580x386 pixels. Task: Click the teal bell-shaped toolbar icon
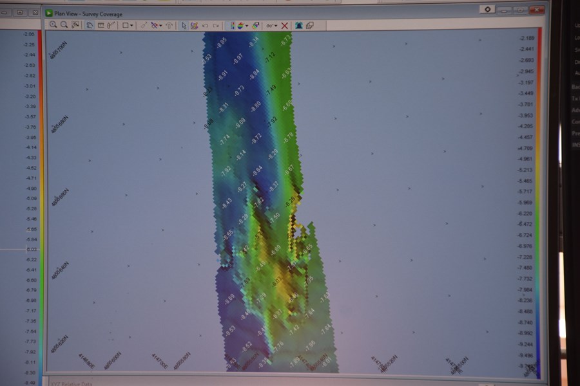click(x=298, y=25)
